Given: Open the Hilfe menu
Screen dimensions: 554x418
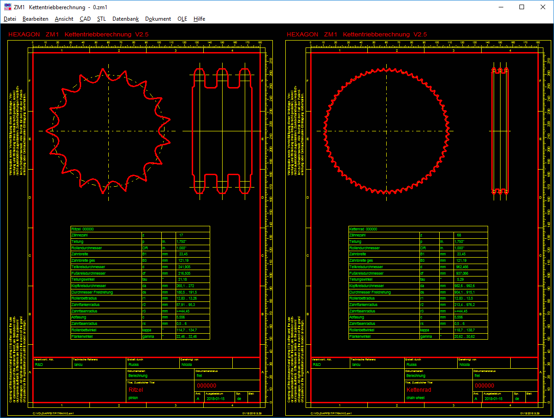Looking at the screenshot, I should click(x=200, y=19).
